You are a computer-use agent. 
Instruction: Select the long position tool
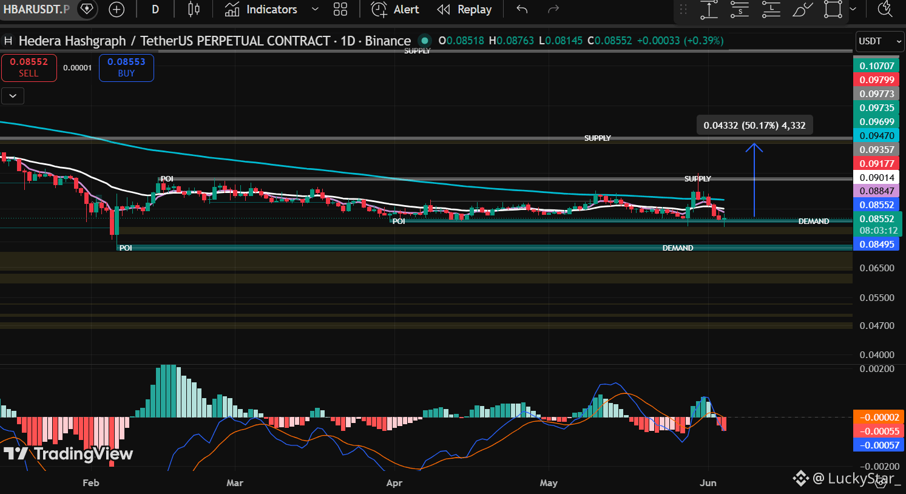tap(771, 10)
